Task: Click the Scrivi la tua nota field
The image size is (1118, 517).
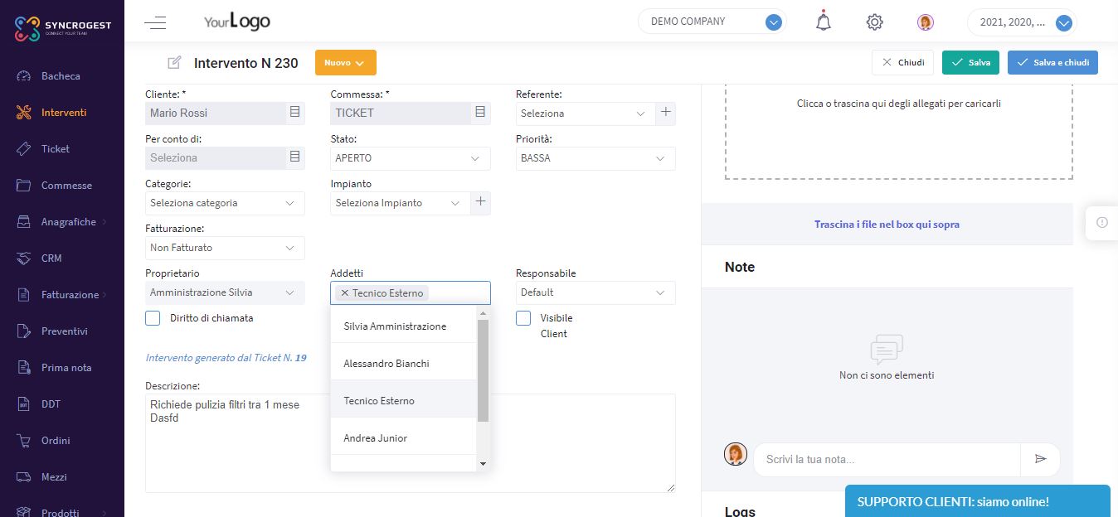Action: click(x=886, y=459)
